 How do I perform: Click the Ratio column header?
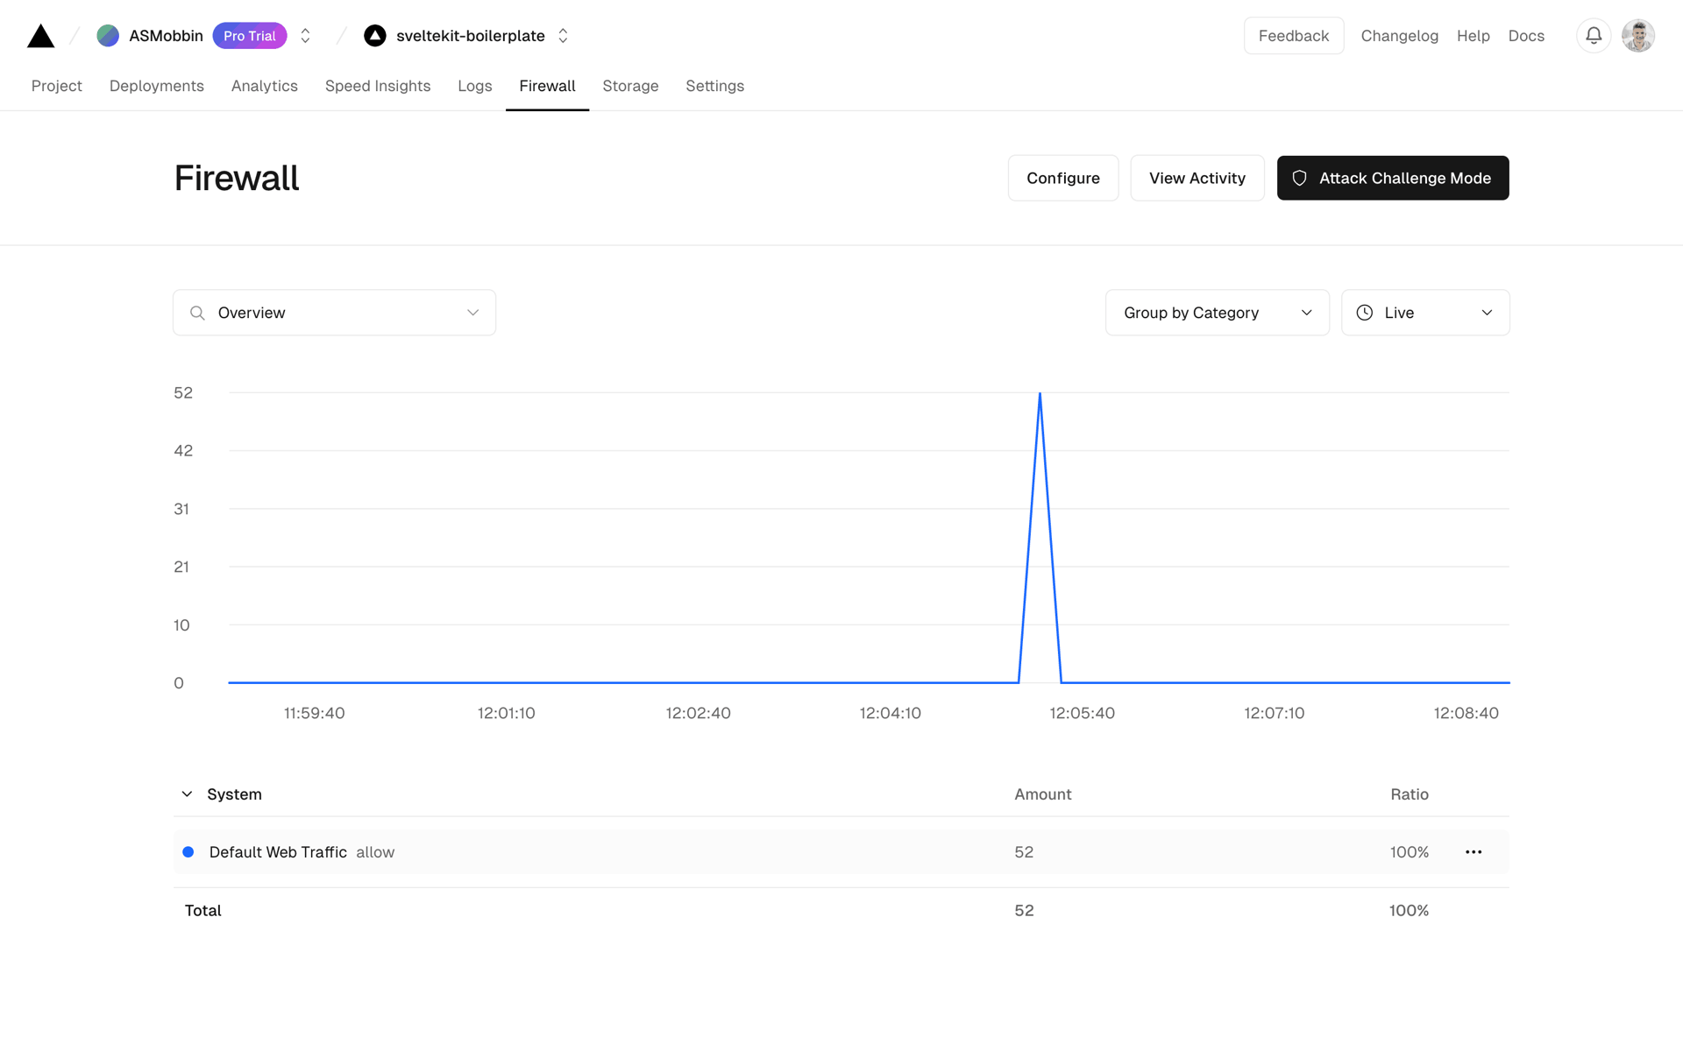pos(1410,794)
